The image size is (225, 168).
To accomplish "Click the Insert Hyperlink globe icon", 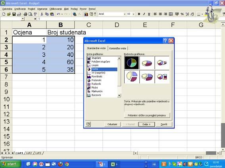I will coord(75,14).
